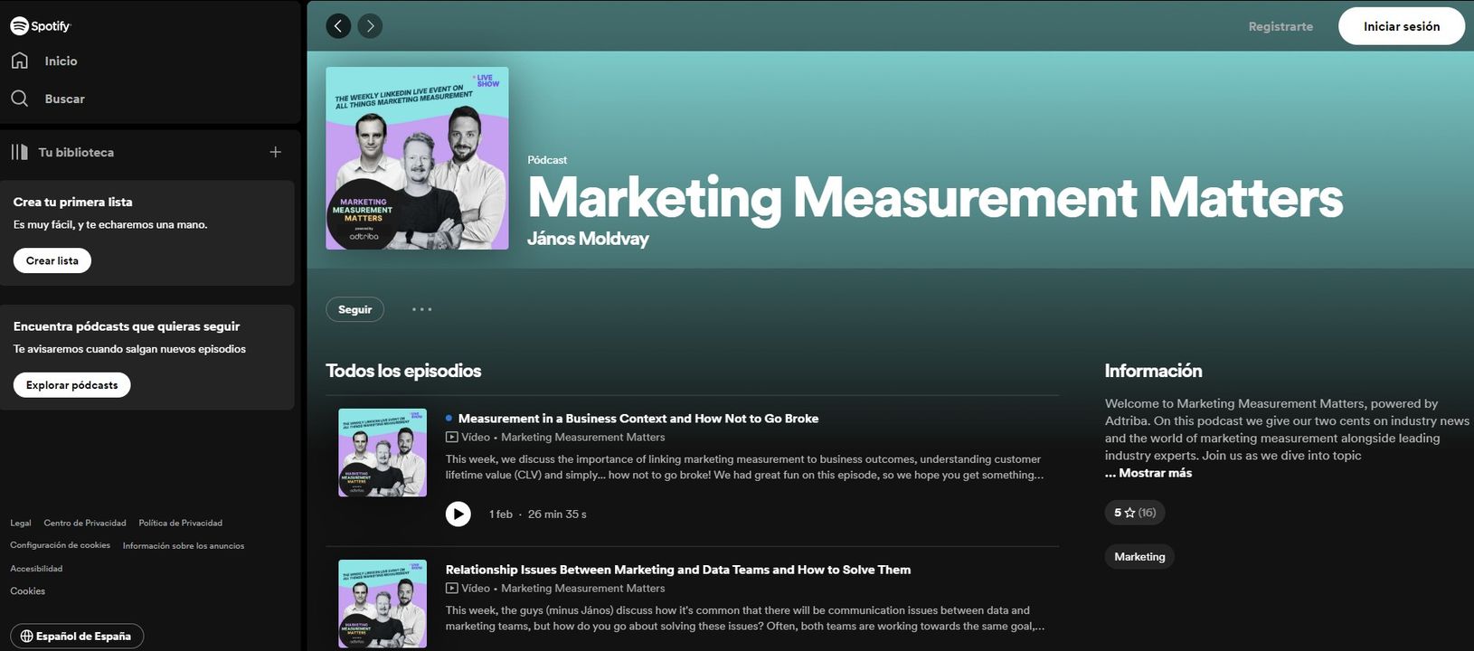The width and height of the screenshot is (1474, 651).
Task: Open the Cookies footer link
Action: click(28, 591)
